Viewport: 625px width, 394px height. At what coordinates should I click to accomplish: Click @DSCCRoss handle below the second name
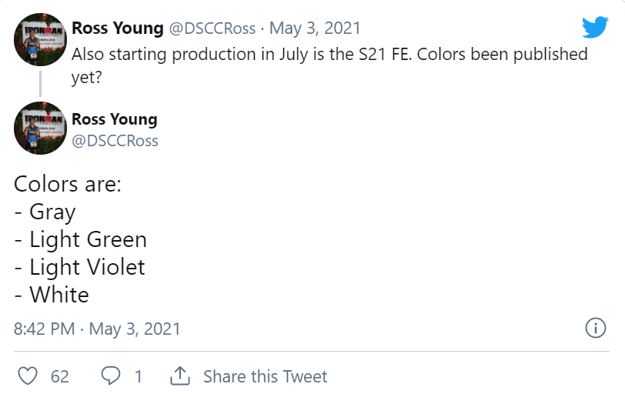(115, 140)
